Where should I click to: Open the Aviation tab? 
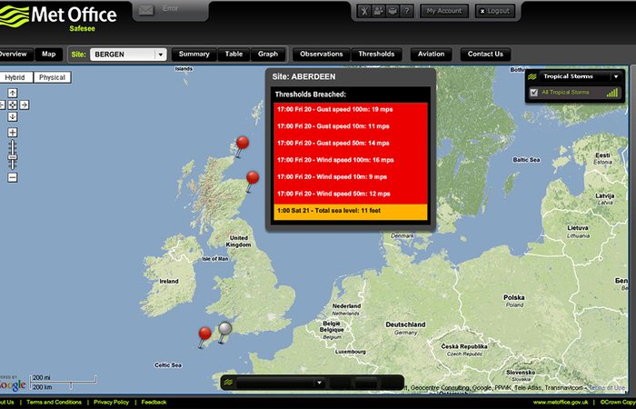tap(432, 55)
